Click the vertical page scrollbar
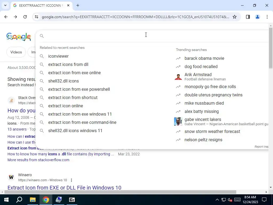 click(271, 48)
